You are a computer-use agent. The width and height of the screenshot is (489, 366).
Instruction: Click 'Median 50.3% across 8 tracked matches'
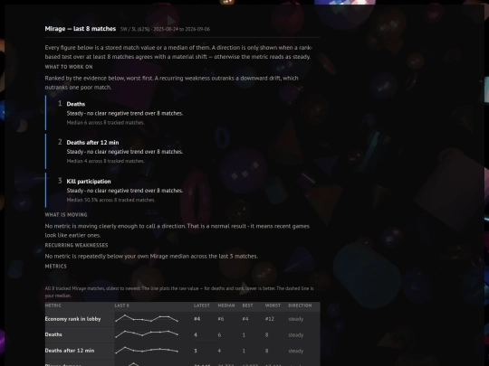(110, 200)
